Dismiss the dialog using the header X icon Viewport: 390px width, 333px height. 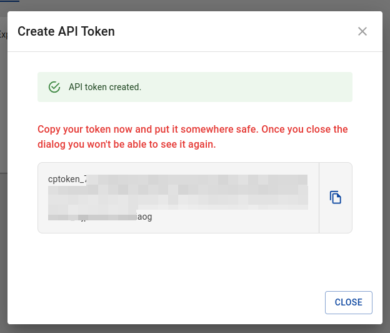point(362,31)
